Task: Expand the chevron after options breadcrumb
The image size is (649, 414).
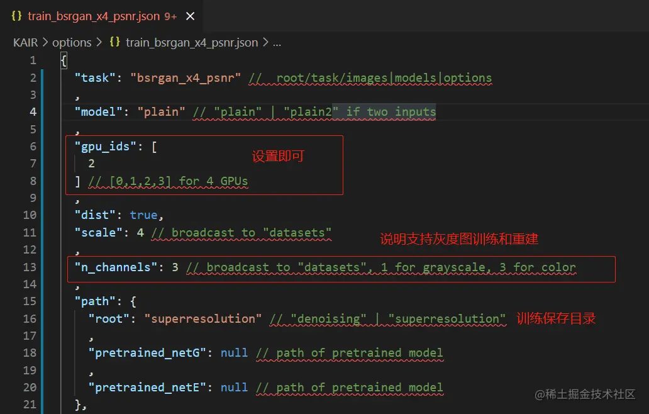Action: (x=99, y=42)
